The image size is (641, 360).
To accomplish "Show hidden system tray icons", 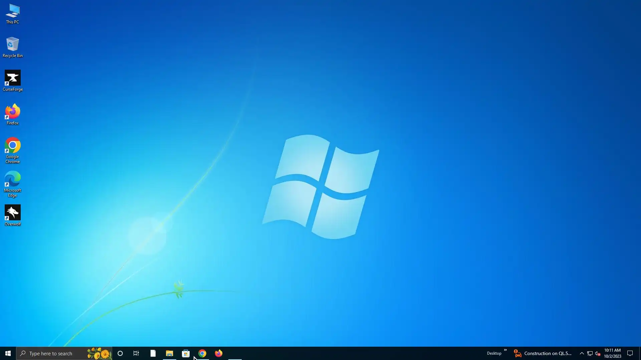I will (582, 353).
